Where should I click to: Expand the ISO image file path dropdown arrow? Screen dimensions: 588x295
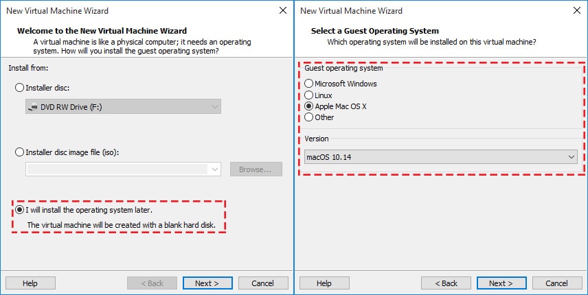(x=216, y=169)
